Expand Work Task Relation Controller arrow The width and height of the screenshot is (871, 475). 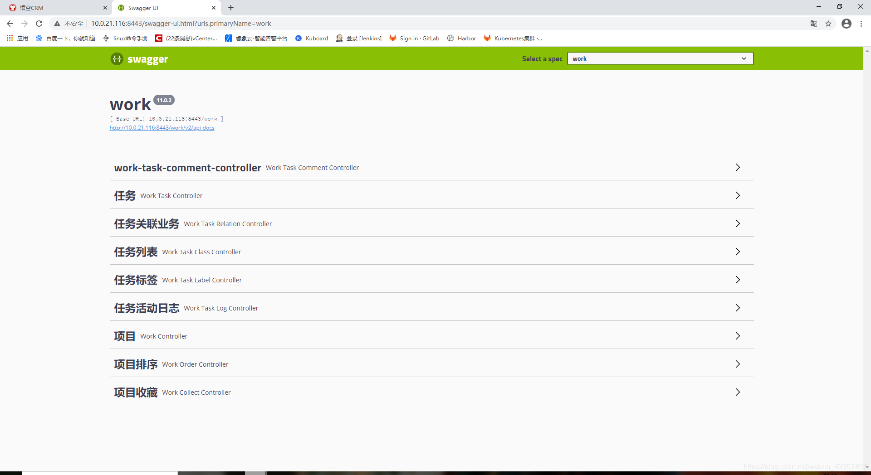point(738,223)
